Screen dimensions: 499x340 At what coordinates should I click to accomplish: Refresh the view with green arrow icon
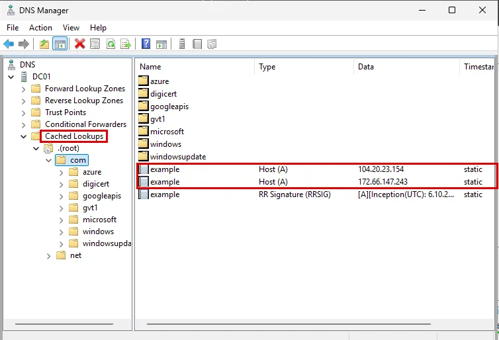tap(111, 44)
